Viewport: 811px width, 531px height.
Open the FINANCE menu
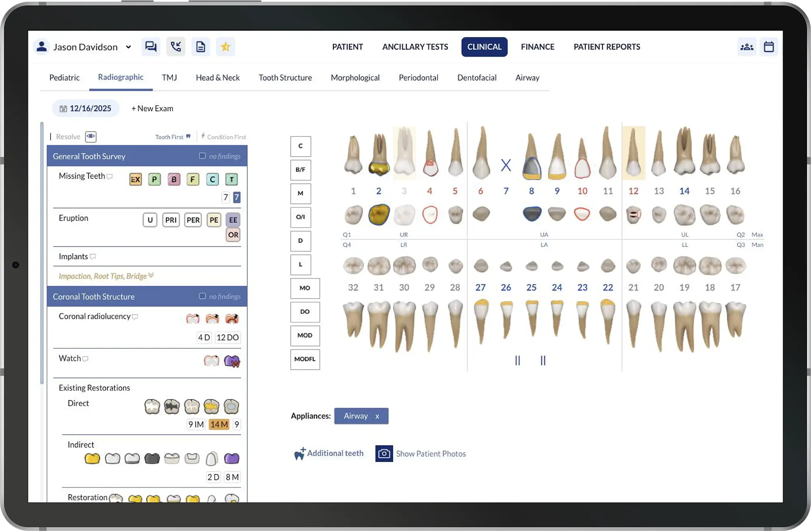[x=537, y=47]
